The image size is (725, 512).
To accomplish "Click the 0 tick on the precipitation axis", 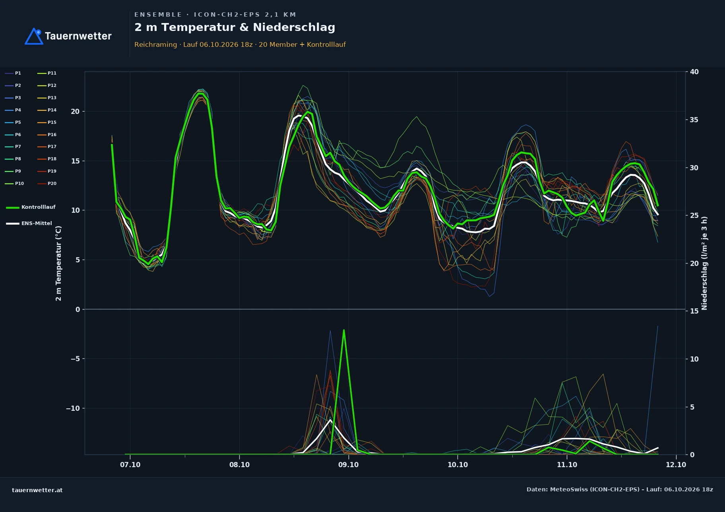I will 692,455.
